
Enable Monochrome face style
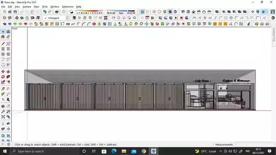click(x=175, y=12)
